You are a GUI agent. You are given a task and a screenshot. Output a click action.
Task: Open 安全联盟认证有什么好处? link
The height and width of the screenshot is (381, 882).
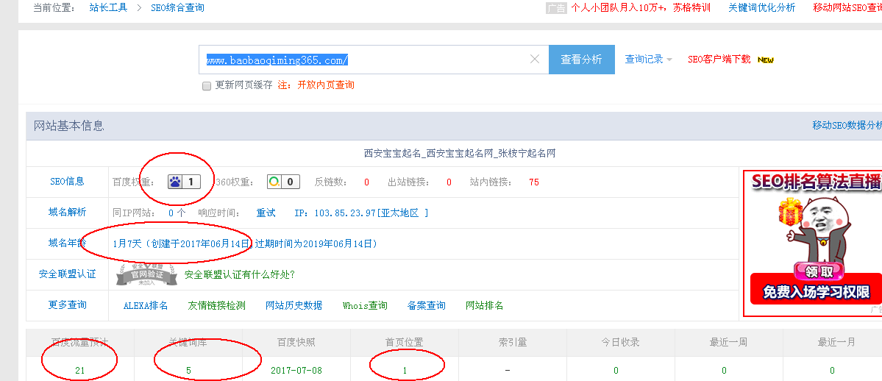(240, 274)
